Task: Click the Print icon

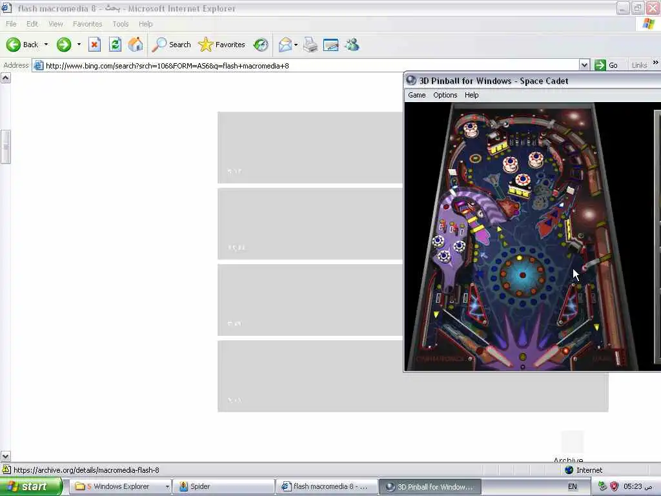Action: coord(310,45)
